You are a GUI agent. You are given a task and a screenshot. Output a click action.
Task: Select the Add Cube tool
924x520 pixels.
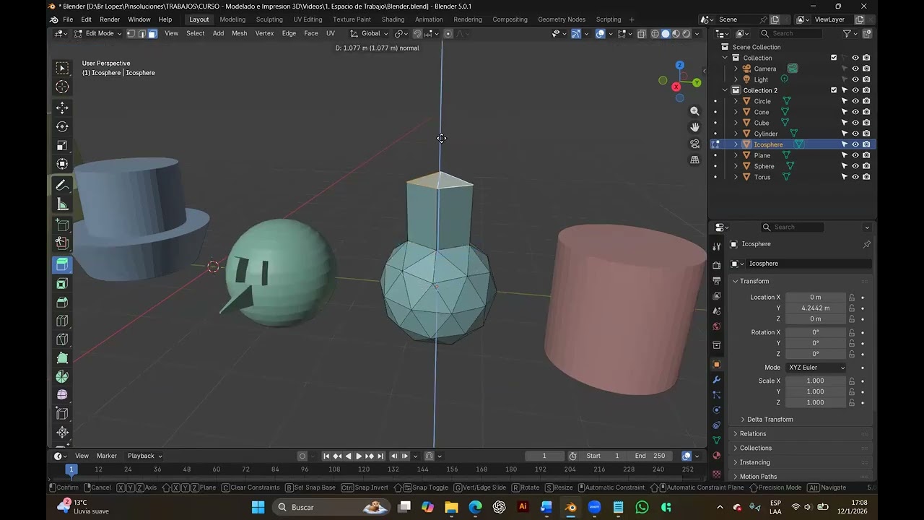[62, 225]
